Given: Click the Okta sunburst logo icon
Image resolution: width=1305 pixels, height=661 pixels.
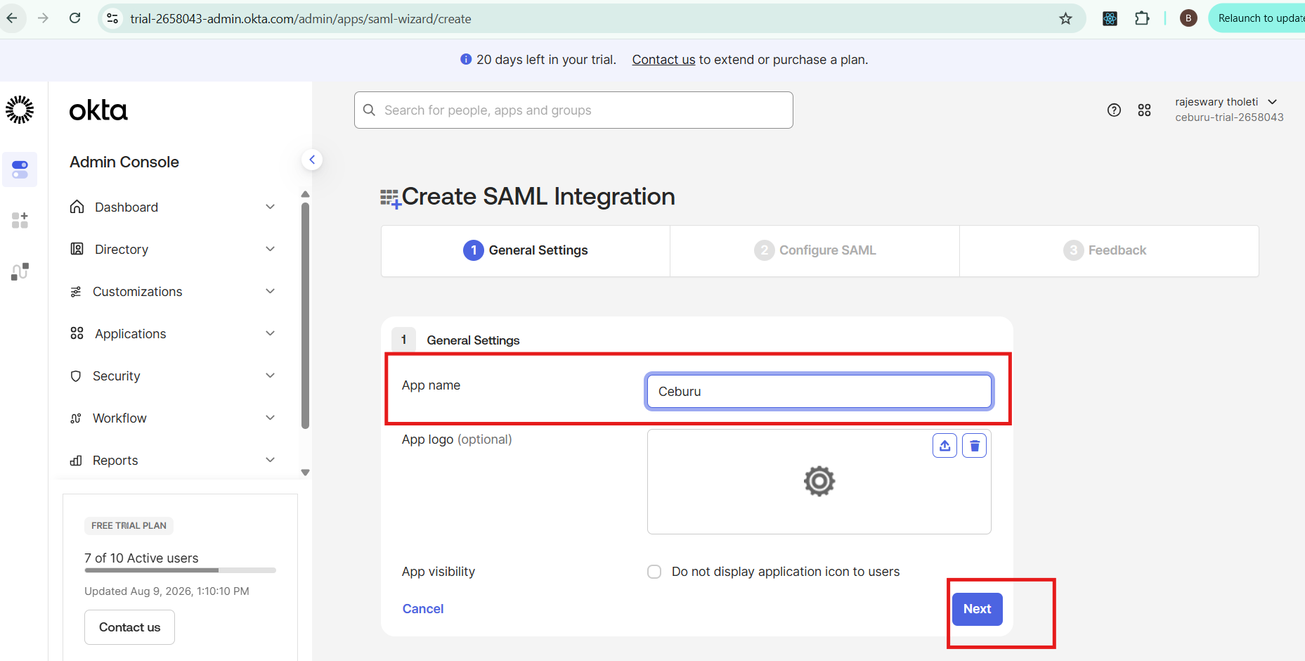Looking at the screenshot, I should (20, 110).
